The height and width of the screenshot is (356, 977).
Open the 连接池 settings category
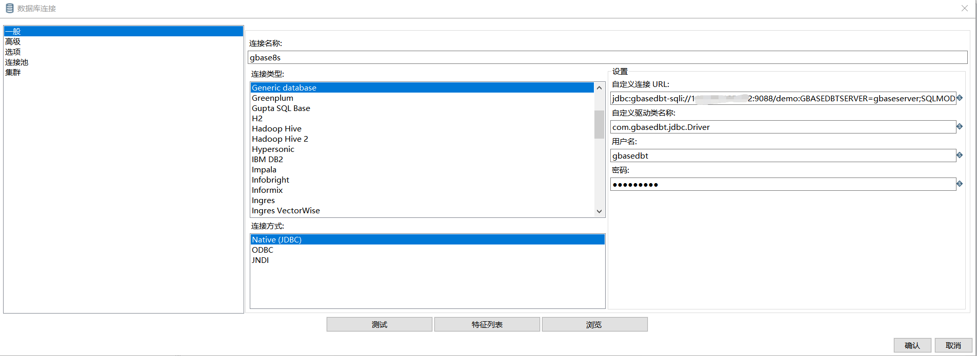(124, 62)
